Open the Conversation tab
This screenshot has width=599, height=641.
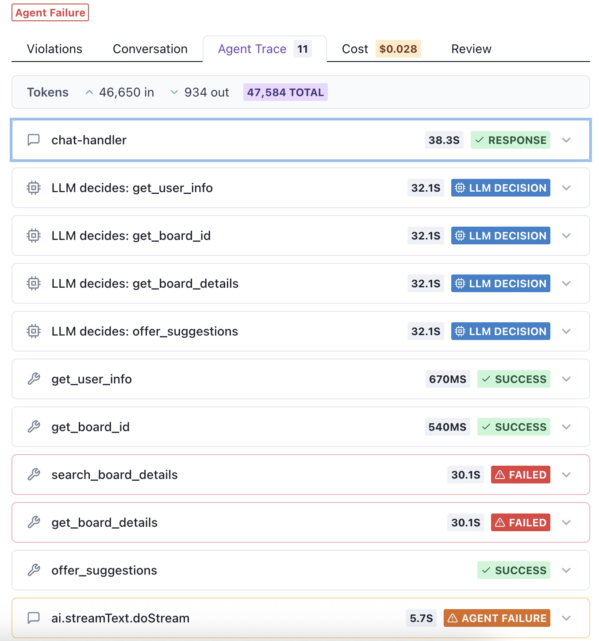pyautogui.click(x=150, y=49)
